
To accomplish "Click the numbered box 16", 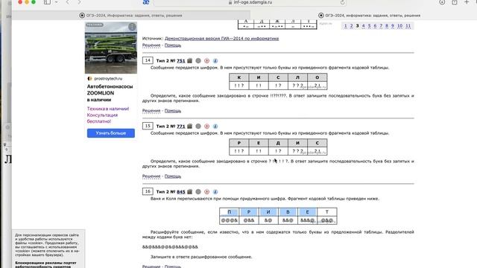I will click(148, 191).
